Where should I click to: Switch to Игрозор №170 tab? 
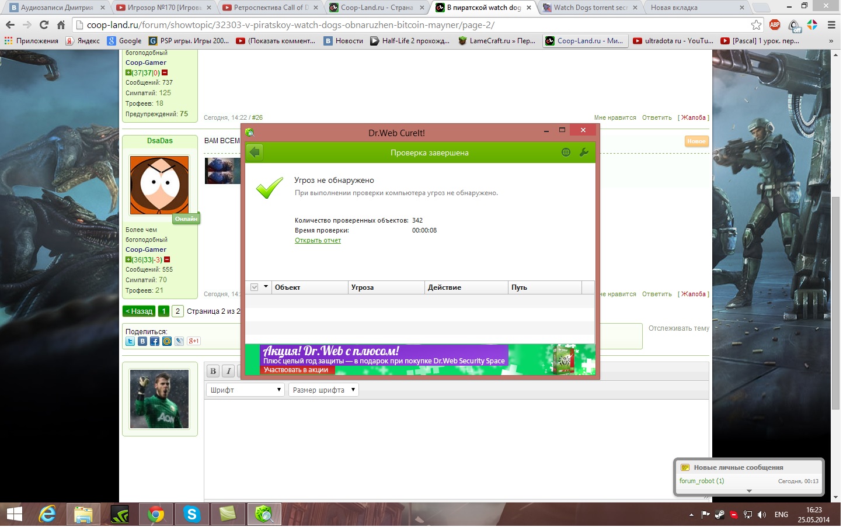point(165,8)
